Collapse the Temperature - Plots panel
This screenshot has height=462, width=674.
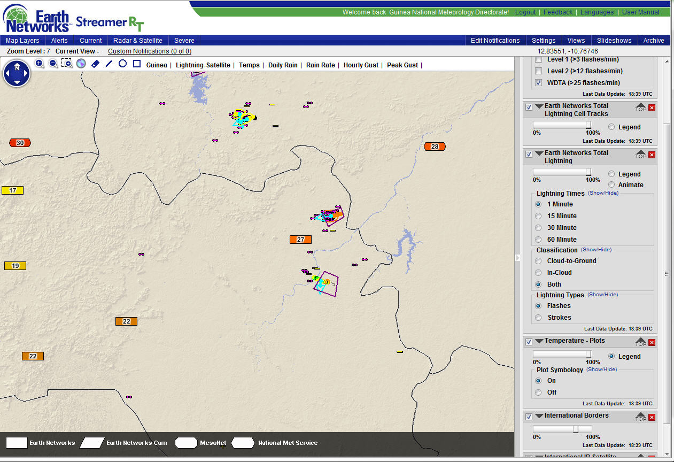[539, 341]
